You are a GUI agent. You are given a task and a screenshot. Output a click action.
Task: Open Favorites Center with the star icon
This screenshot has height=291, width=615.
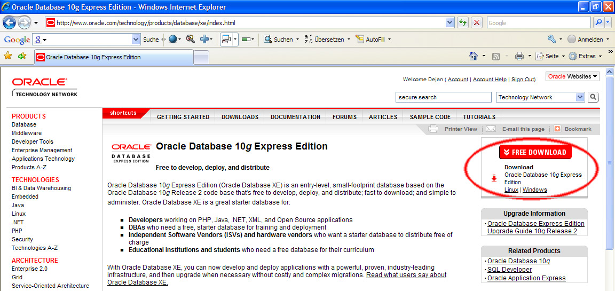8,56
